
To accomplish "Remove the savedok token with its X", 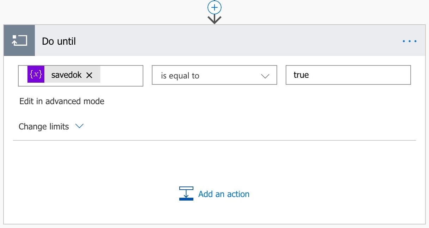I will [89, 75].
